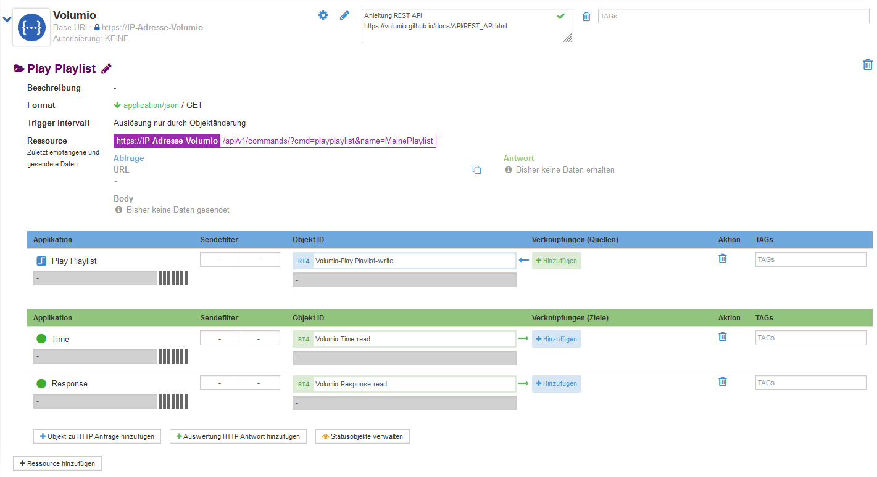Click Volumio-Play Playlist-write object ID field
The height and width of the screenshot is (477, 877).
[x=414, y=261]
